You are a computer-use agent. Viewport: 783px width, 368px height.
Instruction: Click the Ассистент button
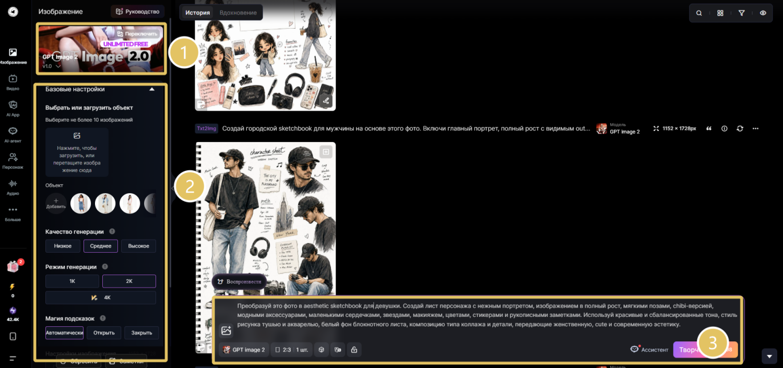649,350
